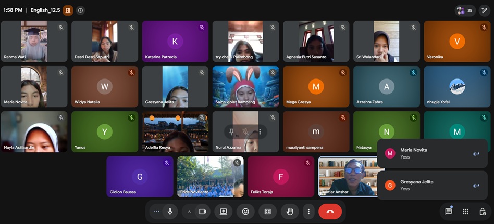Screen dimensions: 494x224
Task: Start presenting your screen
Action: [x=224, y=212]
